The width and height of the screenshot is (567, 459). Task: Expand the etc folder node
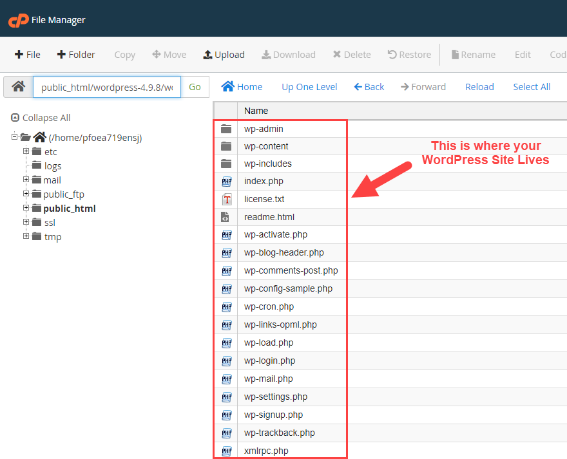pos(24,151)
